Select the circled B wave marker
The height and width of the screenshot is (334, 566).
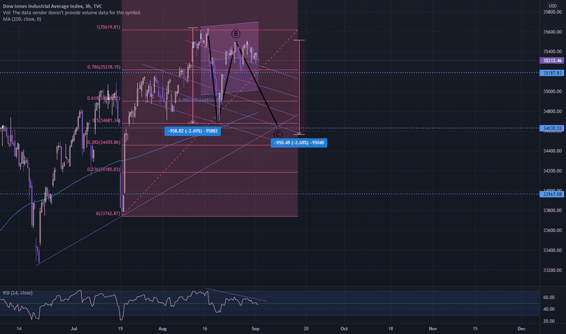(236, 34)
